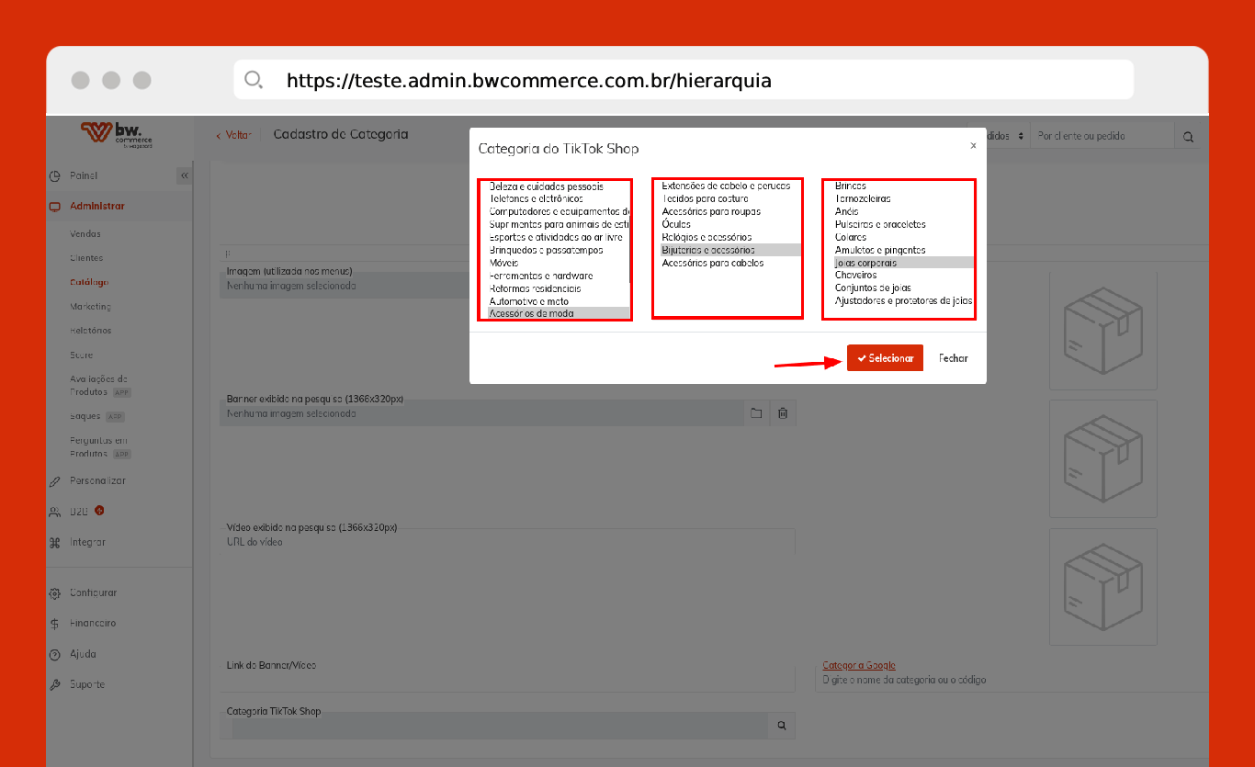Collapse the sidebar using double-chevron icon

pos(184,175)
